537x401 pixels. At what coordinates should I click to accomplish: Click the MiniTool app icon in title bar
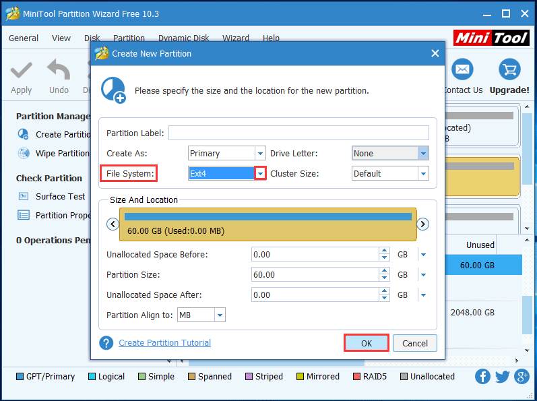click(13, 13)
